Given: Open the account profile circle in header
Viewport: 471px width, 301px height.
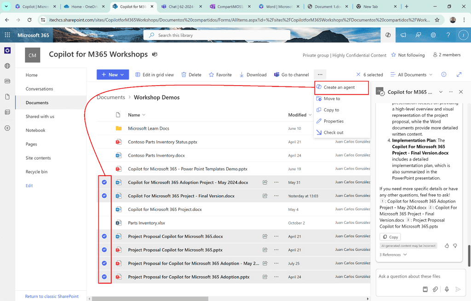Looking at the screenshot, I should pos(463,35).
